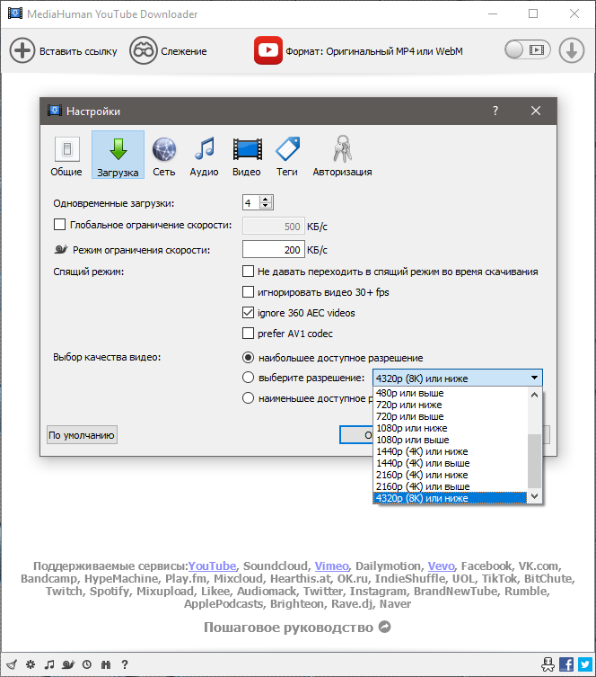
Task: Enable preventing sleep mode during download
Action: 248,272
